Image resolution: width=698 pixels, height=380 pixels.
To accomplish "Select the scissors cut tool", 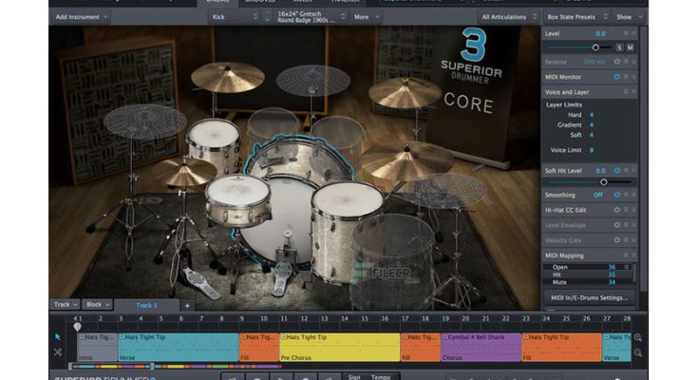I will [x=57, y=352].
